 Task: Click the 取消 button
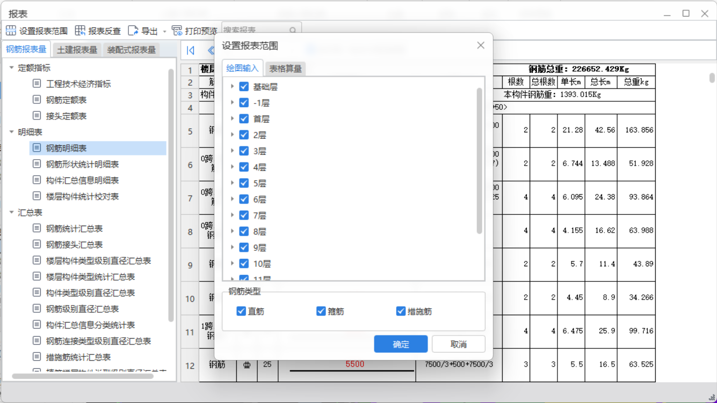pyautogui.click(x=458, y=344)
